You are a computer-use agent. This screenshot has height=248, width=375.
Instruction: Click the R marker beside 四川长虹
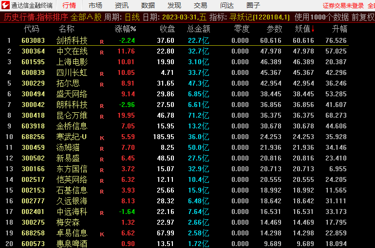[102, 74]
